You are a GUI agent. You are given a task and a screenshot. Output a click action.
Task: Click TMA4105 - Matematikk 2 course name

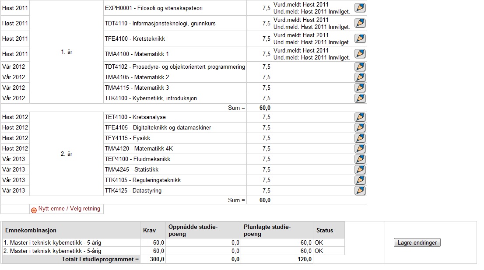(137, 77)
